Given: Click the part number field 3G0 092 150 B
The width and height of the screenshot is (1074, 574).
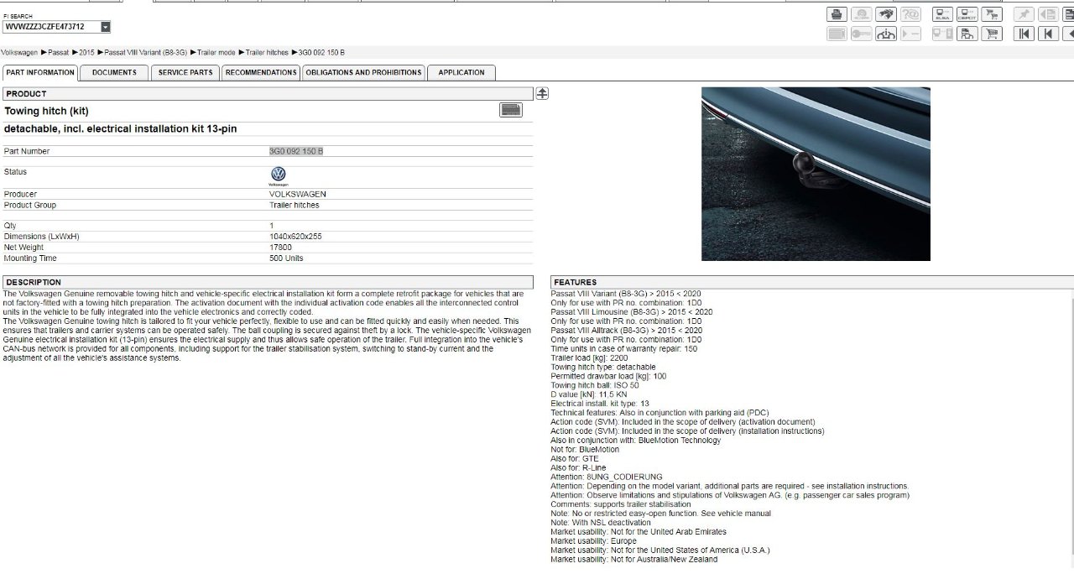Looking at the screenshot, I should coord(295,151).
